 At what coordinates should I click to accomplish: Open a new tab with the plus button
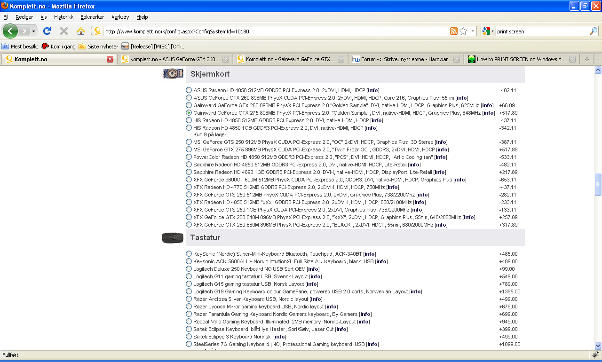click(586, 59)
